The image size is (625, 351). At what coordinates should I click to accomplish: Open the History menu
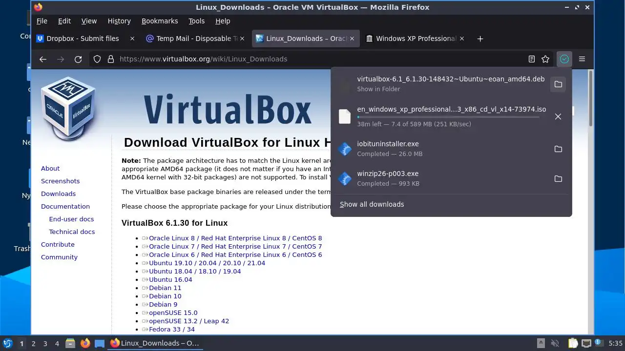[x=119, y=21]
